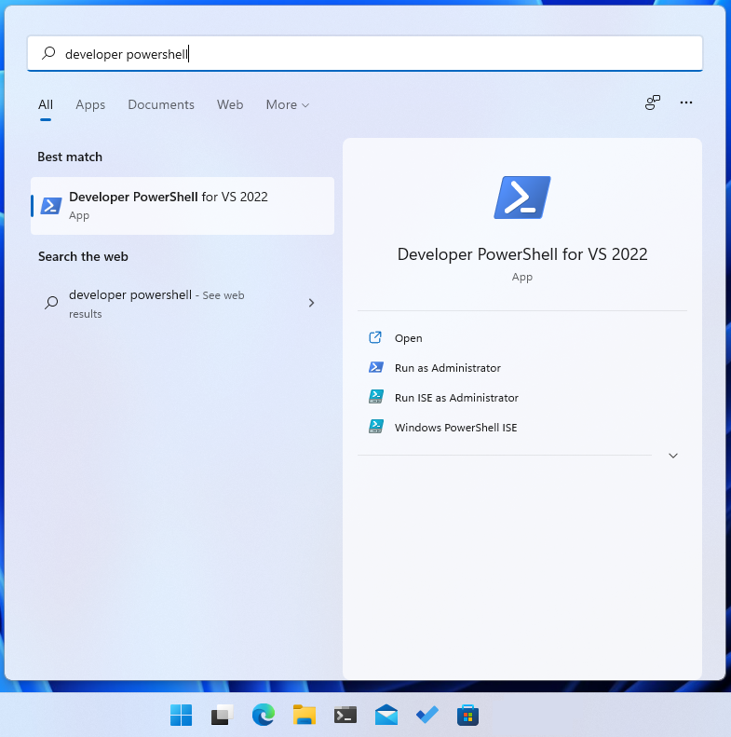The width and height of the screenshot is (731, 737).
Task: Click Run ISE as Administrator
Action: 455,398
